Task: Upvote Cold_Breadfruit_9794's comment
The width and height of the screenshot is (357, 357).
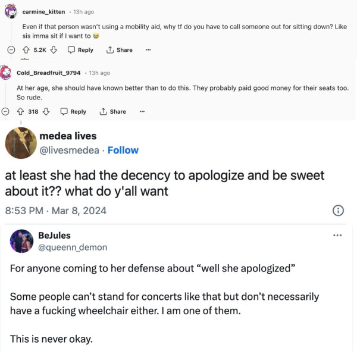Action: 20,111
